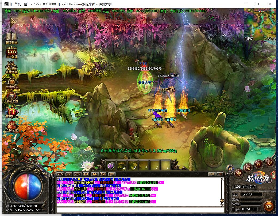Click the sixth chat toolbar network button
Screen dimensions: 278x216
[103, 174]
